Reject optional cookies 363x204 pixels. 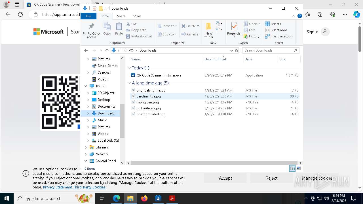[x=271, y=178]
